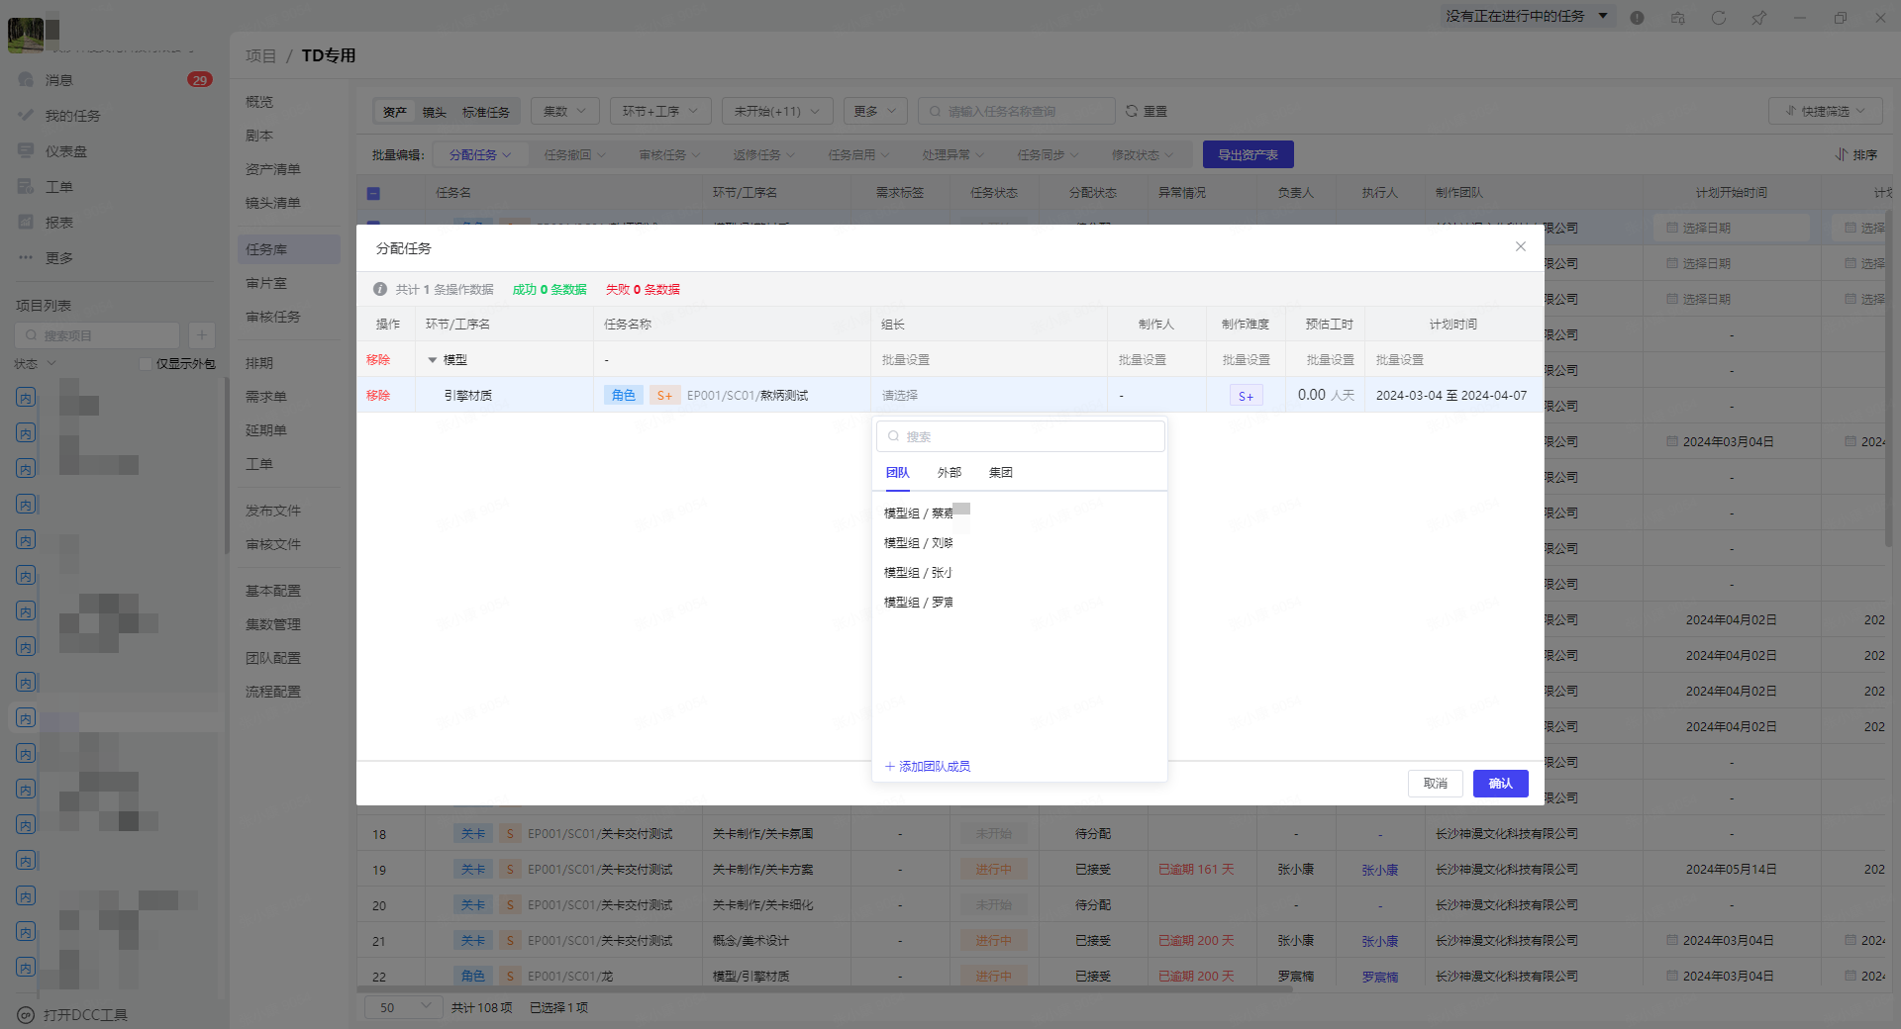Click the member search field in popup
This screenshot has height=1029, width=1901.
(x=1020, y=436)
